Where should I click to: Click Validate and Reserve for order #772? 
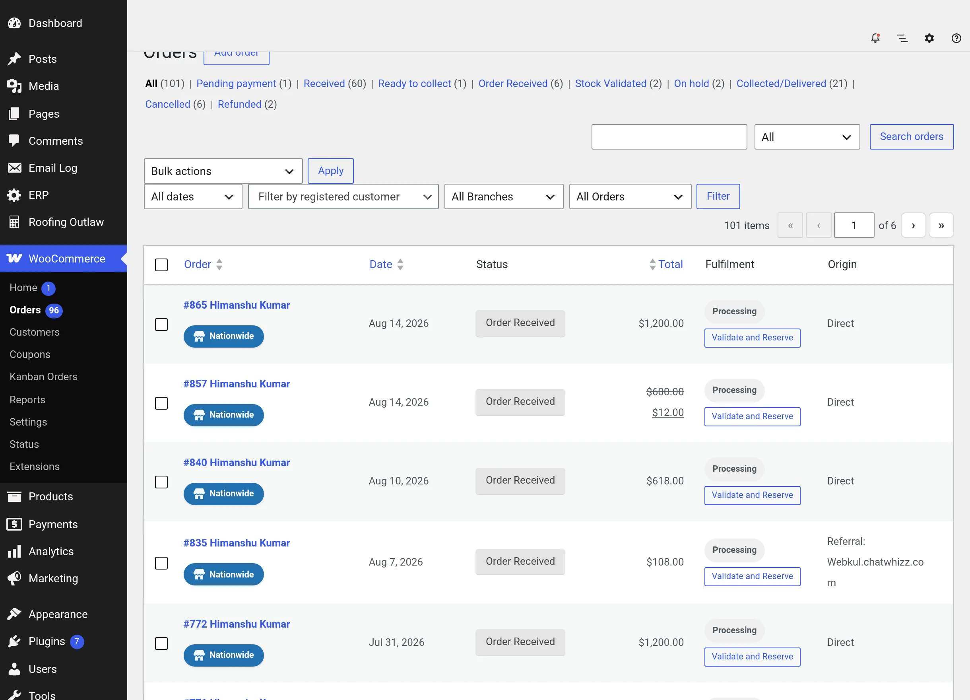tap(752, 656)
